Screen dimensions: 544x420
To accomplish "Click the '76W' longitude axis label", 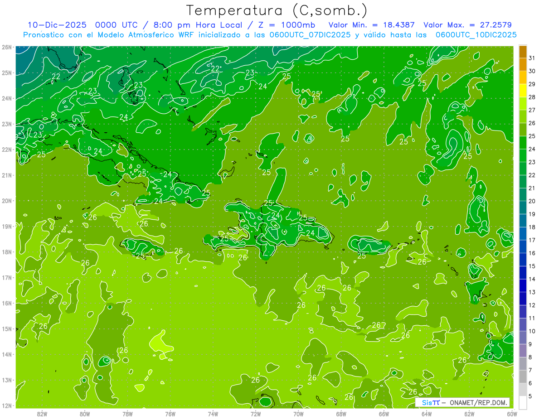I will tap(170, 414).
